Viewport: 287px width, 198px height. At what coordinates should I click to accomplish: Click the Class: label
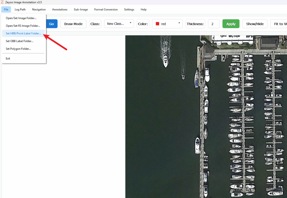click(x=95, y=24)
